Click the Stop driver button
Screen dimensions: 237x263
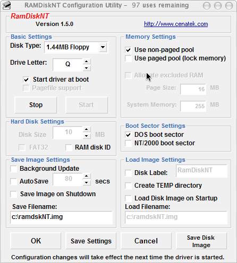(x=36, y=105)
